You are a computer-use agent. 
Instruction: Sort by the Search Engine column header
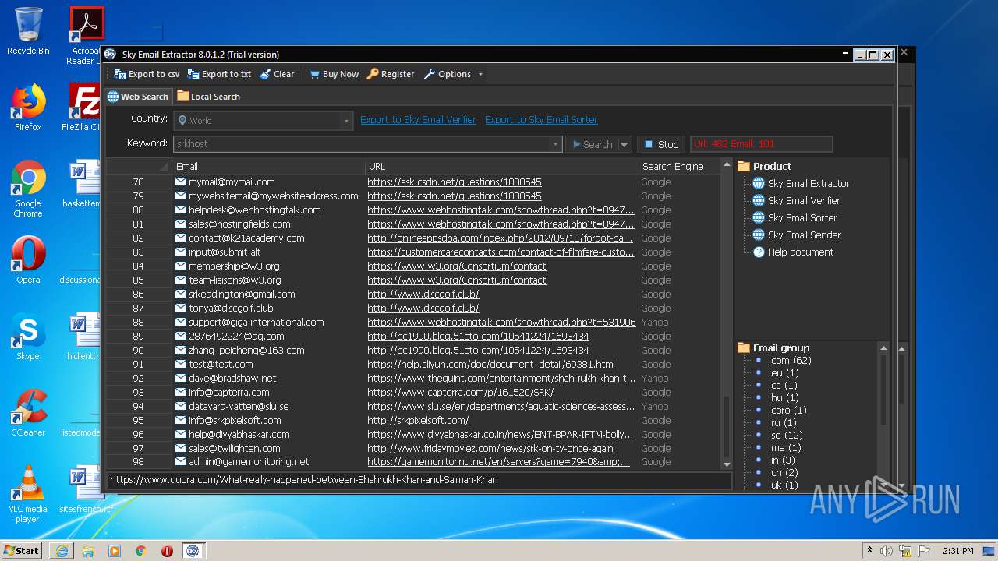pyautogui.click(x=678, y=166)
